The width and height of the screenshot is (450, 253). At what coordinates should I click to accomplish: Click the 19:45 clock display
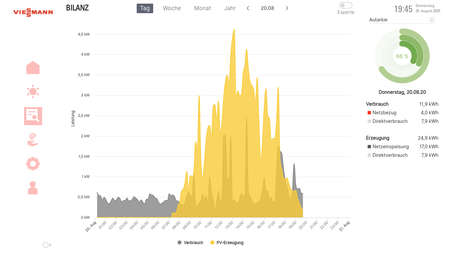tap(403, 9)
